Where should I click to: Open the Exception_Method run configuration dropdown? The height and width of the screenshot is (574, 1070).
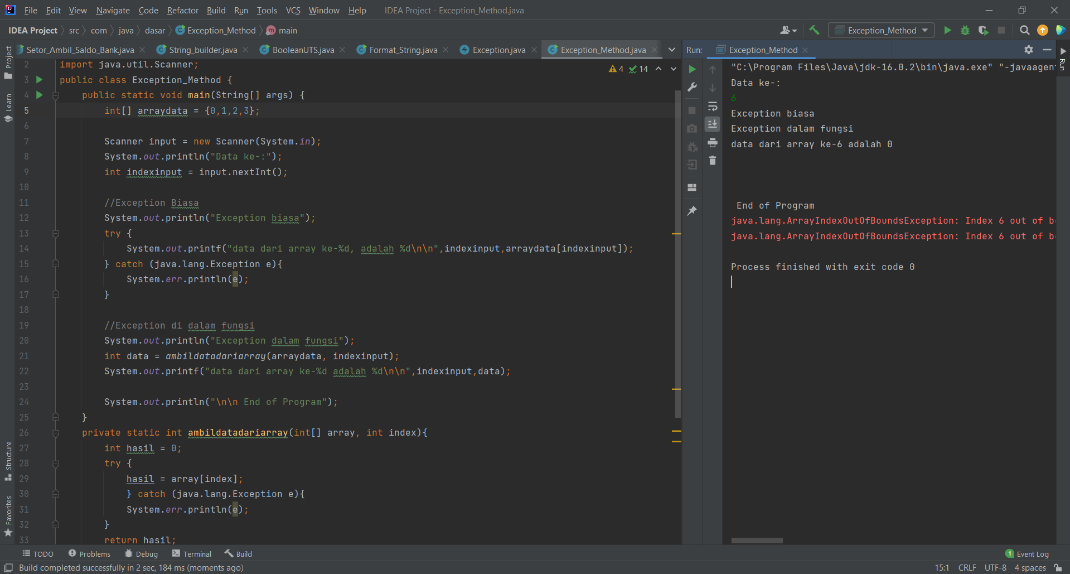click(x=881, y=30)
